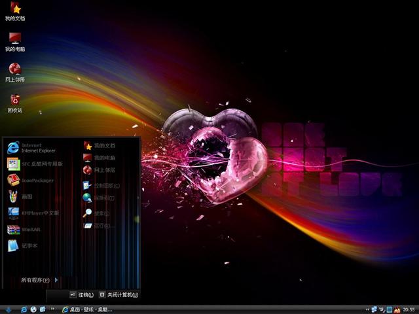This screenshot has height=314, width=419.
Task: Click the 20:55 taskbar clock
Action: pos(409,309)
